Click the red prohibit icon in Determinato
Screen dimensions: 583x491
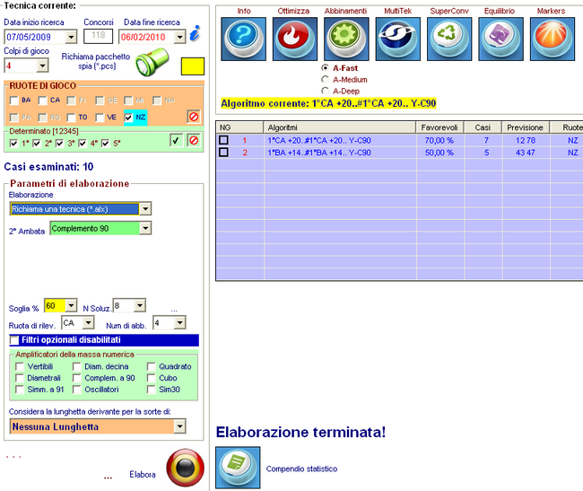coord(194,141)
